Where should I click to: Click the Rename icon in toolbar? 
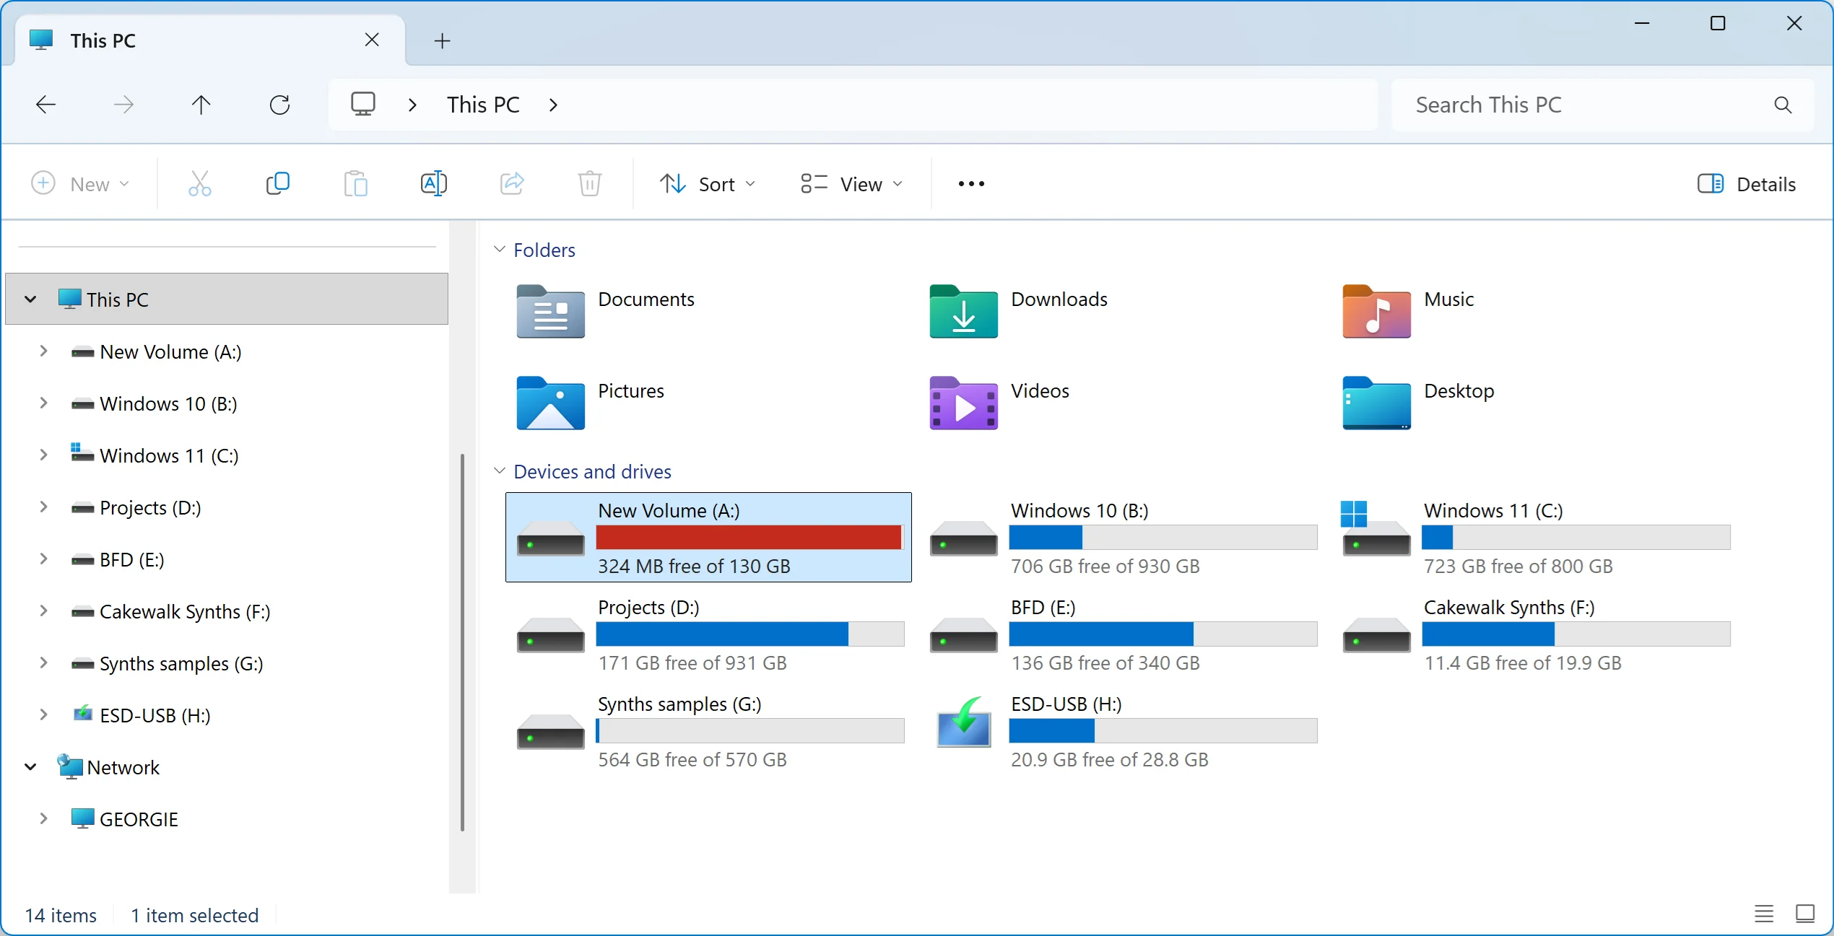tap(433, 184)
